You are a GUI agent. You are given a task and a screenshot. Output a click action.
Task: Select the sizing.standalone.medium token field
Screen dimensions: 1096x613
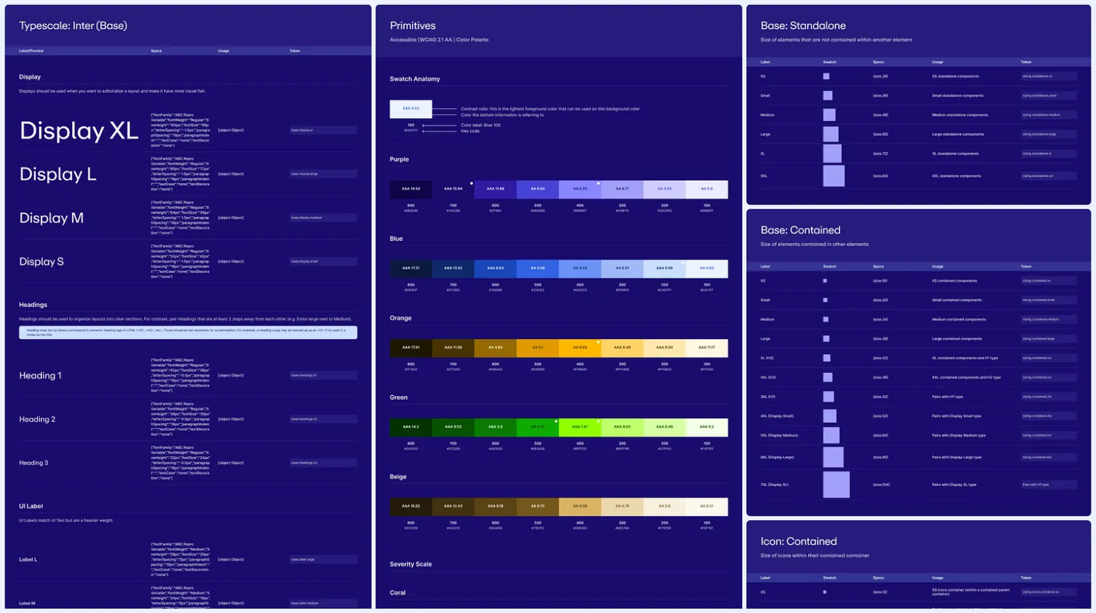click(1048, 115)
